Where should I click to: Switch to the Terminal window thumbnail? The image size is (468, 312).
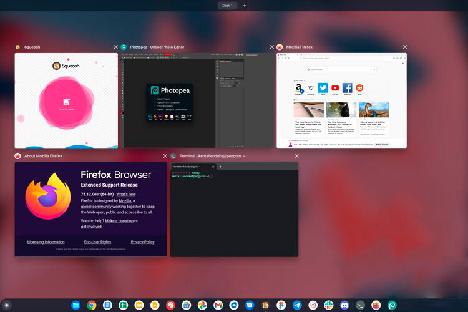pyautogui.click(x=234, y=210)
